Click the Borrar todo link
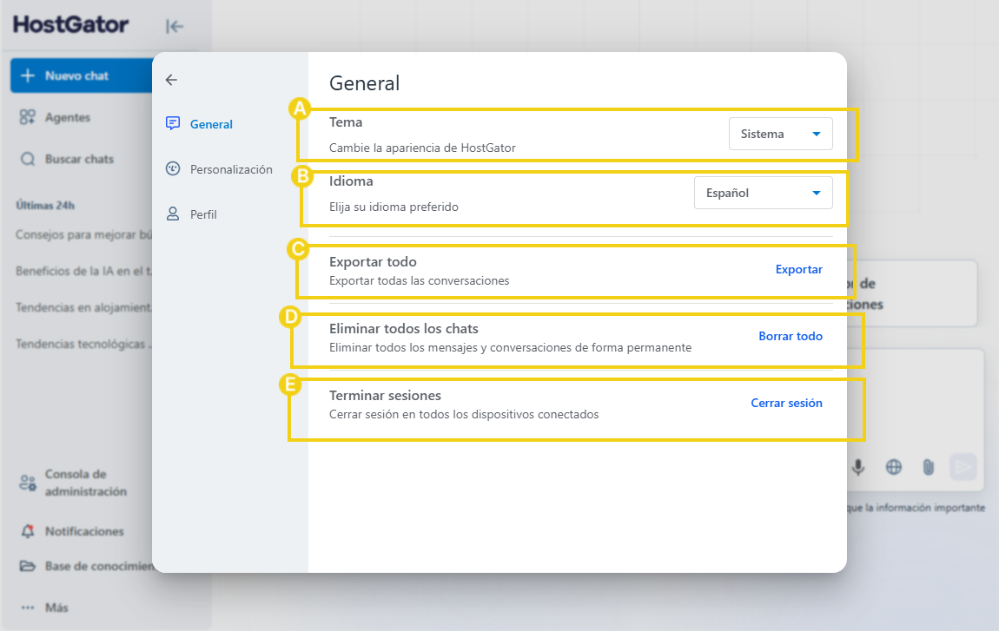Screen dimensions: 999x631 click(790, 336)
